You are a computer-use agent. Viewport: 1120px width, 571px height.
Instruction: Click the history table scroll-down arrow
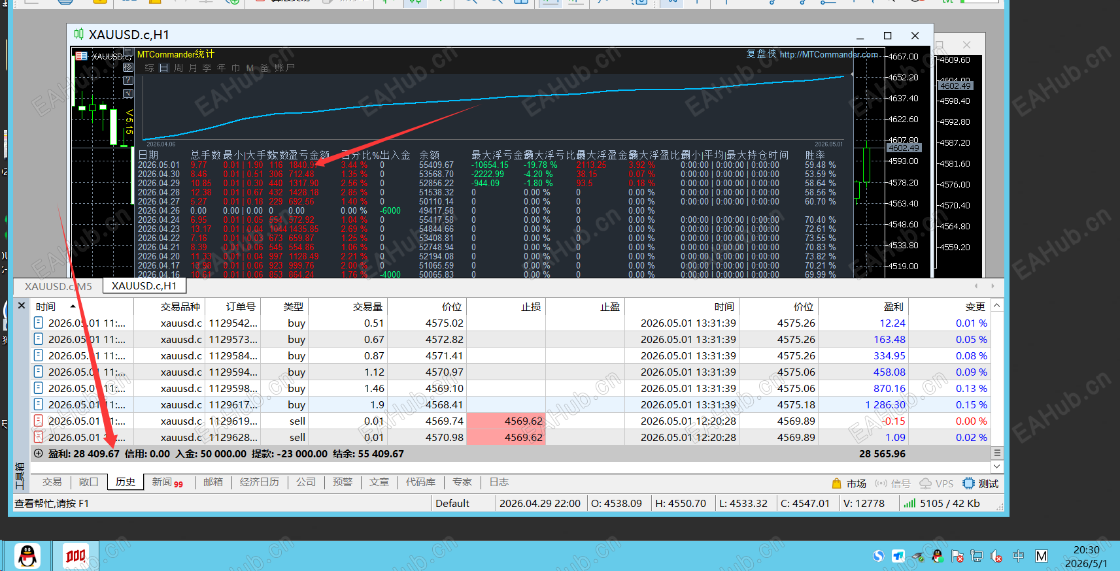coord(997,466)
